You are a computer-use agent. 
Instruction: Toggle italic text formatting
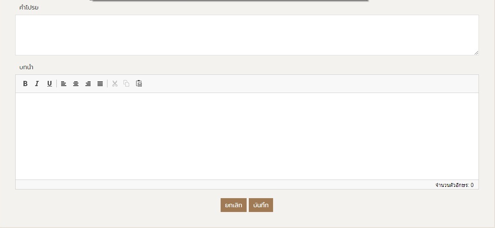(37, 83)
